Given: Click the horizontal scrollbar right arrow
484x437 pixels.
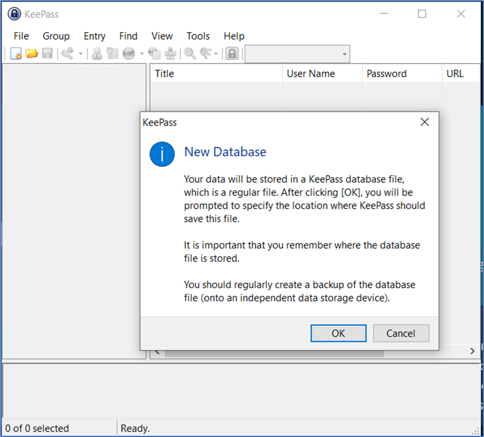Looking at the screenshot, I should pyautogui.click(x=472, y=351).
